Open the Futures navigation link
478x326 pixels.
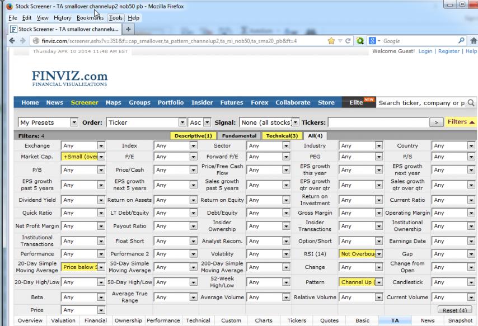232,103
